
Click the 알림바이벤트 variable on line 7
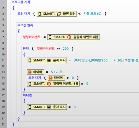pos(32,37)
